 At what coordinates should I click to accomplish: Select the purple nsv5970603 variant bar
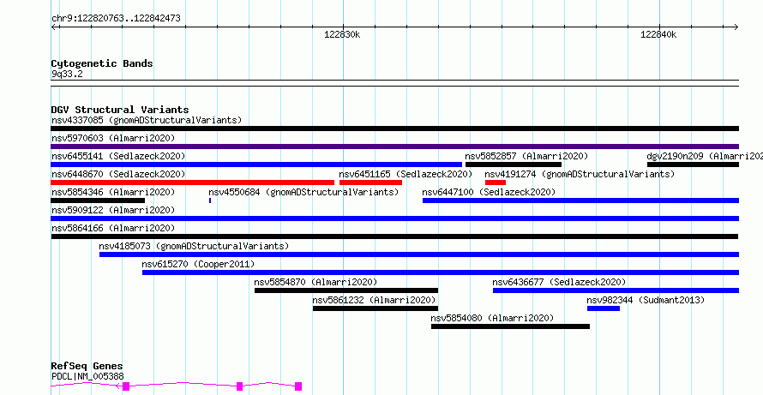click(x=394, y=147)
